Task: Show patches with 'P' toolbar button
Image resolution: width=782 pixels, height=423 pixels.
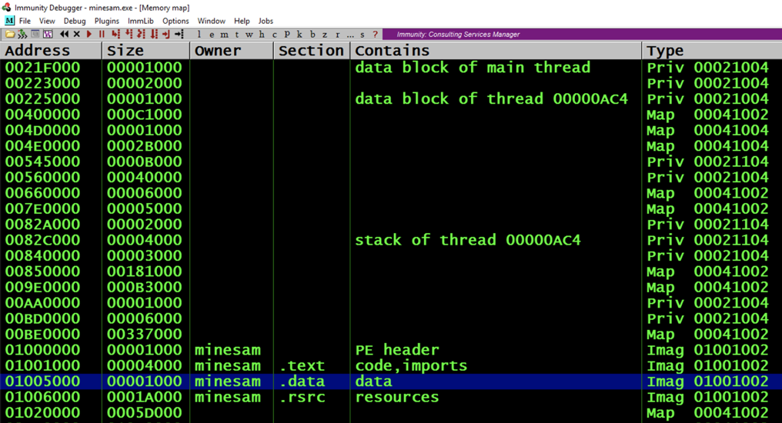Action: coord(287,34)
